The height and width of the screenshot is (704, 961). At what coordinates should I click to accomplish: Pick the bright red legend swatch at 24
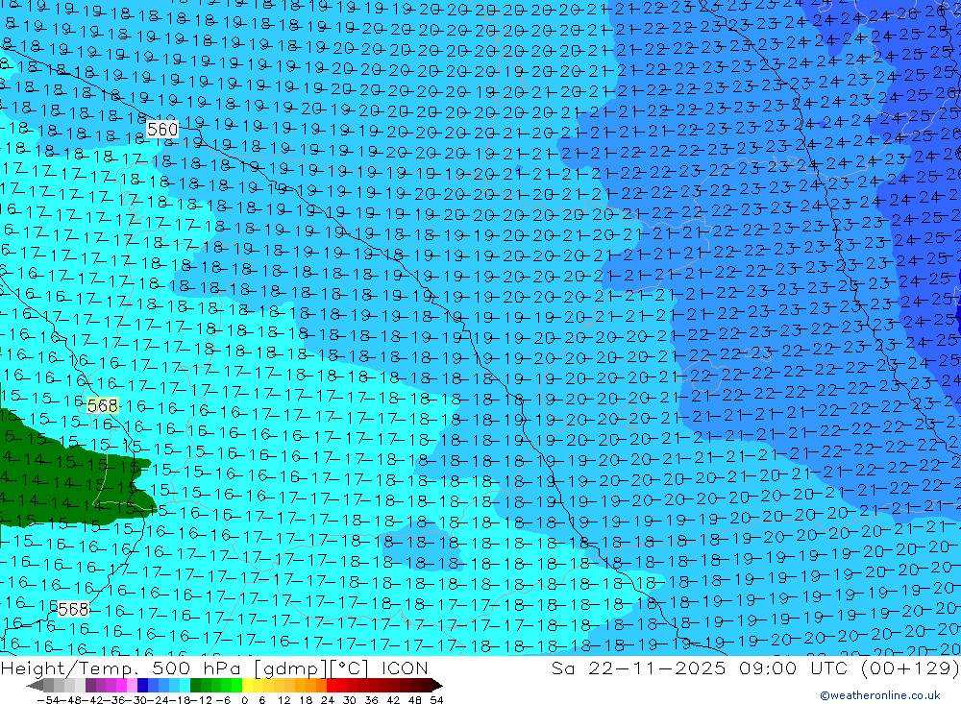pos(333,685)
